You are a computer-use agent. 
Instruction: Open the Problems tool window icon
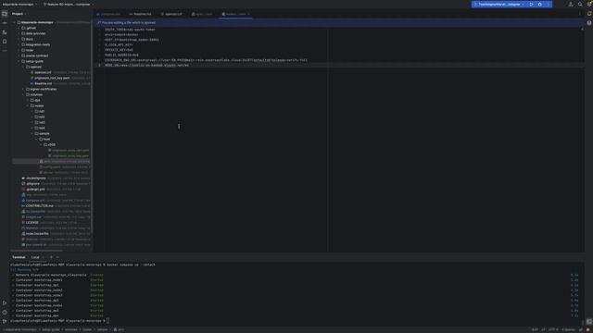click(5, 313)
